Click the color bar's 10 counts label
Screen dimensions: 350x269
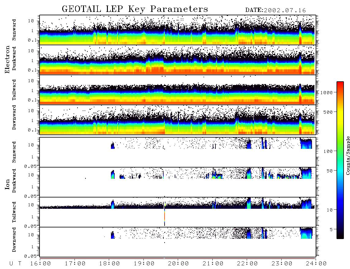click(x=329, y=210)
